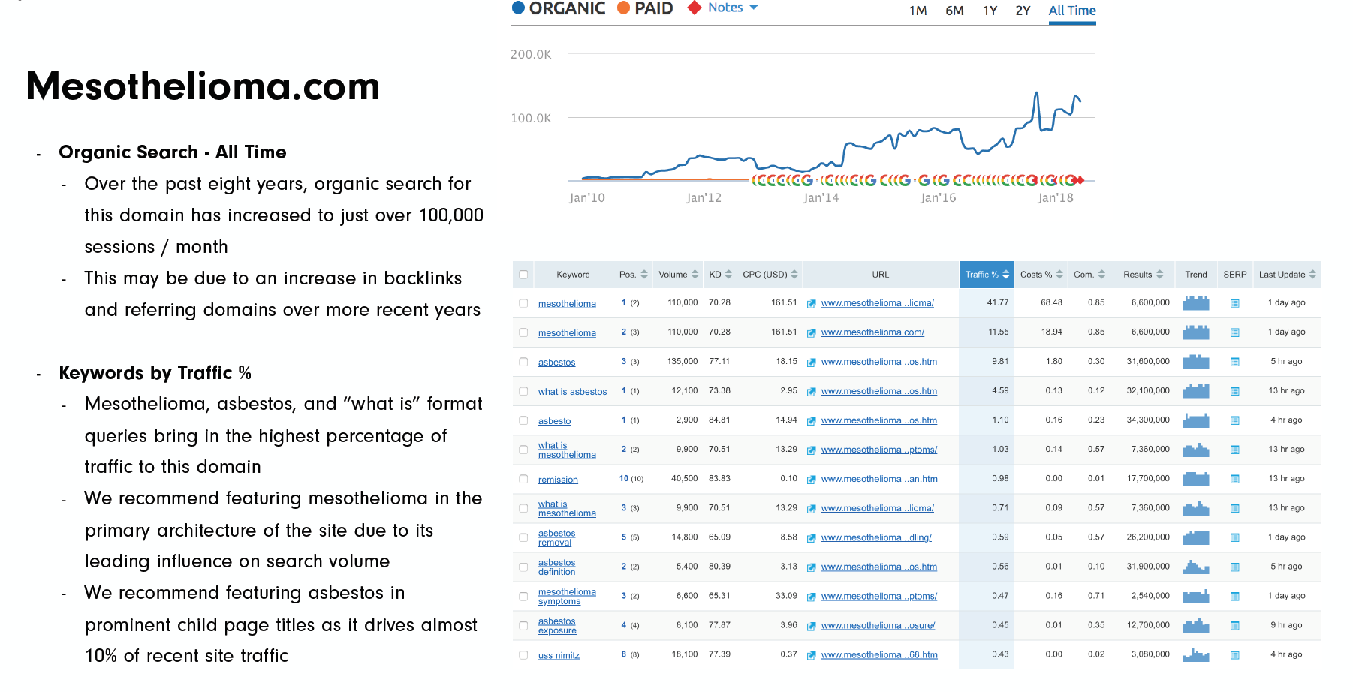The image size is (1353, 692).
Task: Open SERP snapshot for asbestos exposure row
Action: [1234, 626]
